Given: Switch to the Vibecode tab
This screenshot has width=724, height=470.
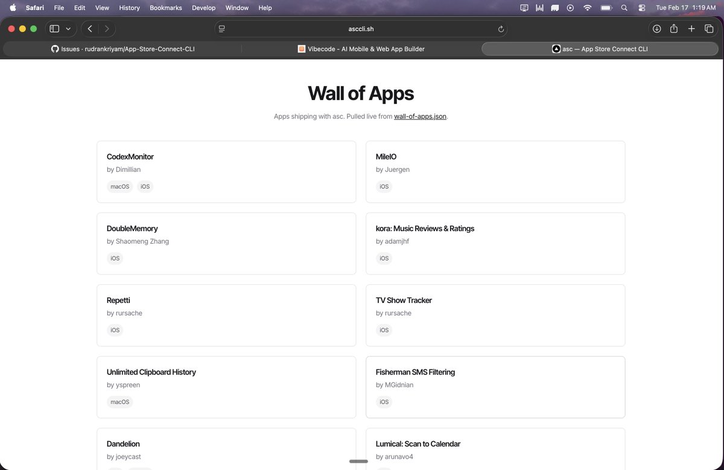Looking at the screenshot, I should pos(361,49).
